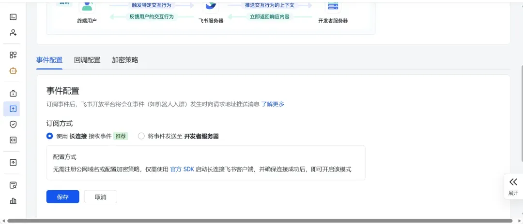This screenshot has width=523, height=224.
Task: Click the log search icon in sidebar
Action: 13,185
